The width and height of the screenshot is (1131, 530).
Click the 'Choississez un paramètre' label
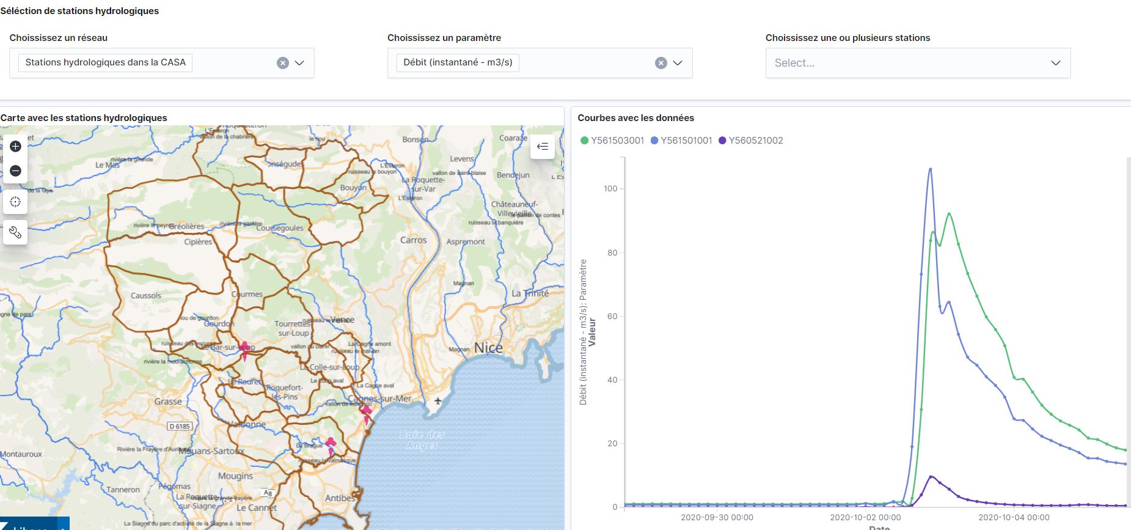(444, 38)
